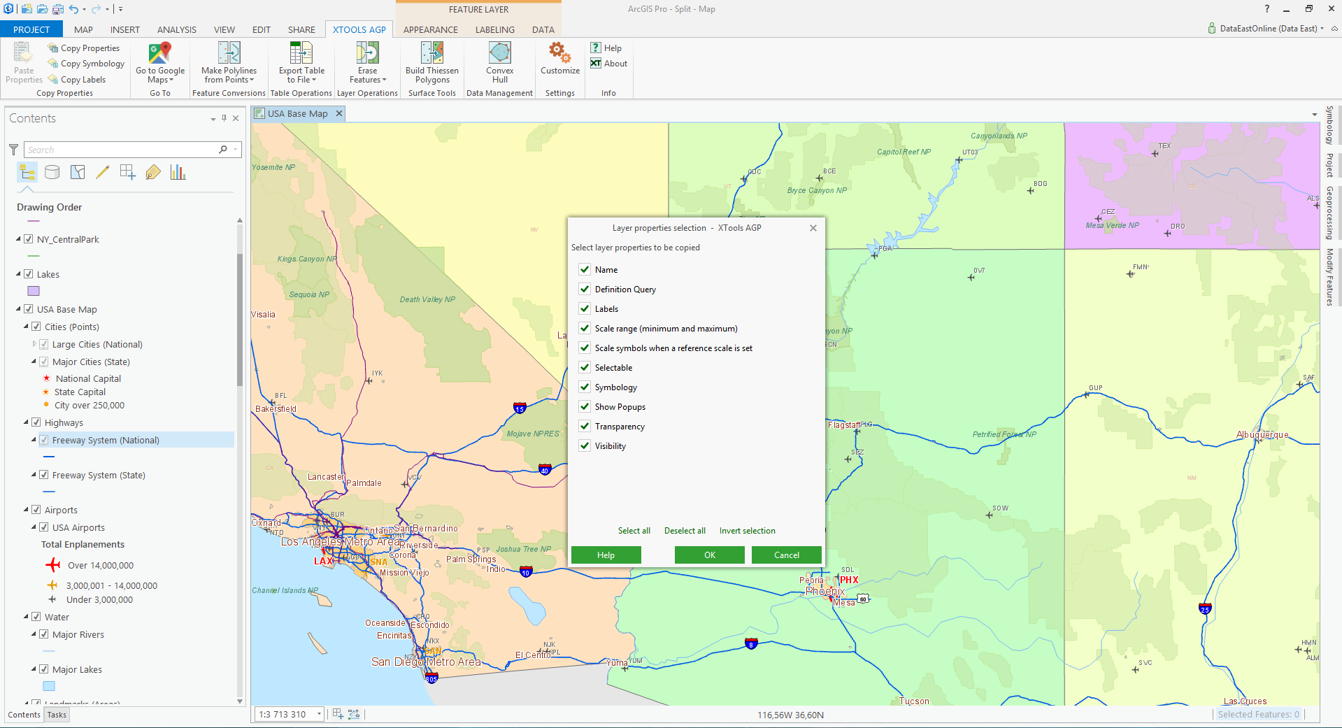The image size is (1342, 728).
Task: Switch to the Tasks tab
Action: 57,715
